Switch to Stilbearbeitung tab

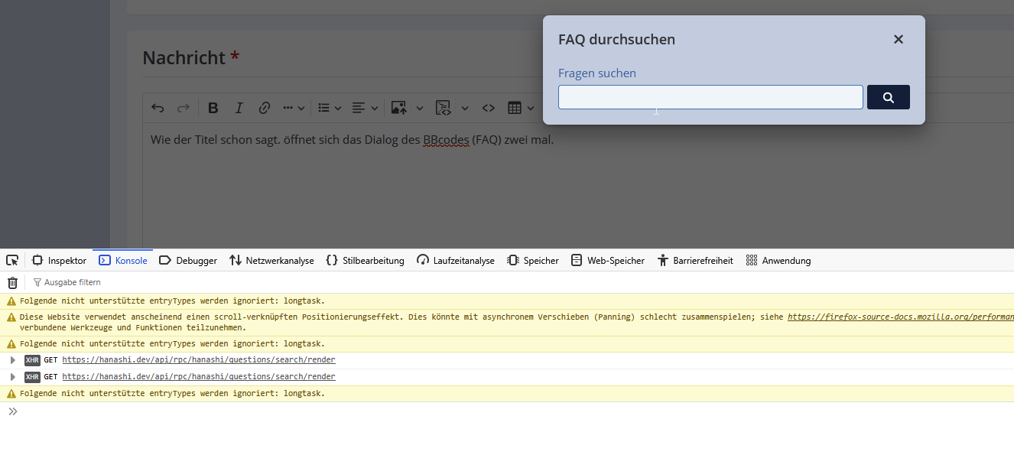pos(365,261)
